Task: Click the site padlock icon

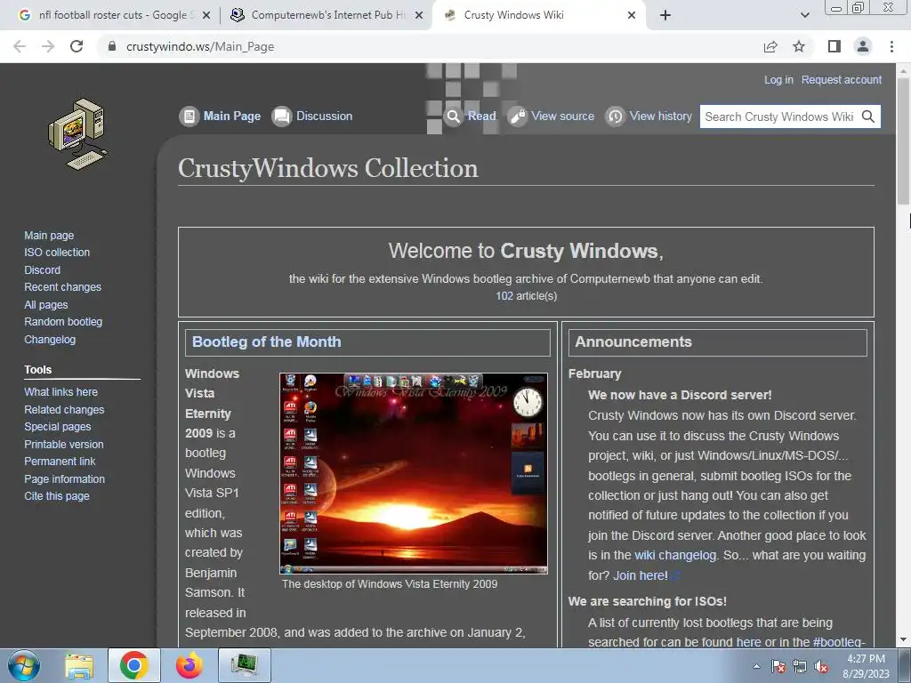Action: click(x=112, y=46)
